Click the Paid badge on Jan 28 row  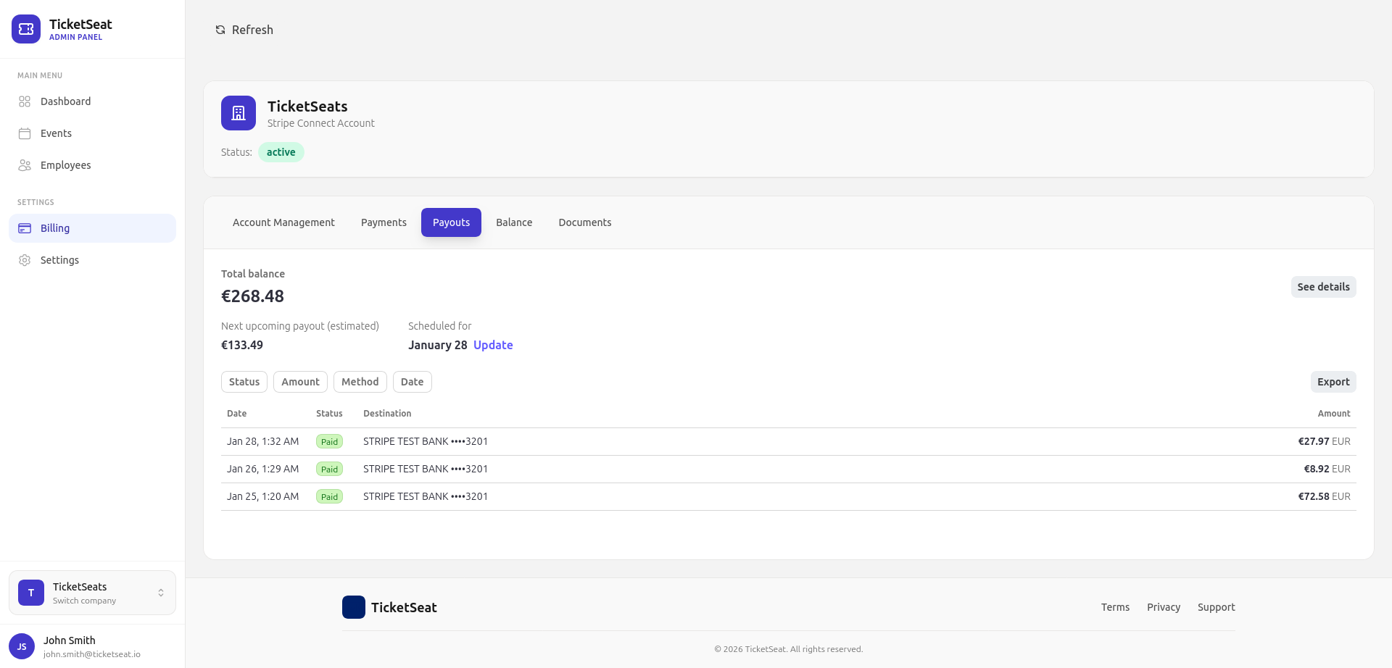click(x=329, y=441)
